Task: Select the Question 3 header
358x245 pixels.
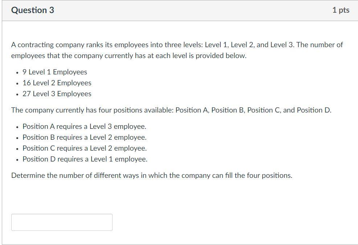Action: [32, 10]
